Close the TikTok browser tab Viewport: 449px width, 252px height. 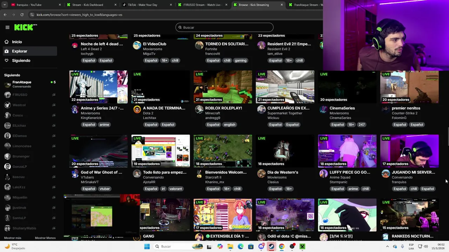(171, 5)
